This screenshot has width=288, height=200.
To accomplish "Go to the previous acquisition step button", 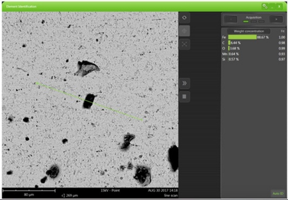I will tap(231, 19).
